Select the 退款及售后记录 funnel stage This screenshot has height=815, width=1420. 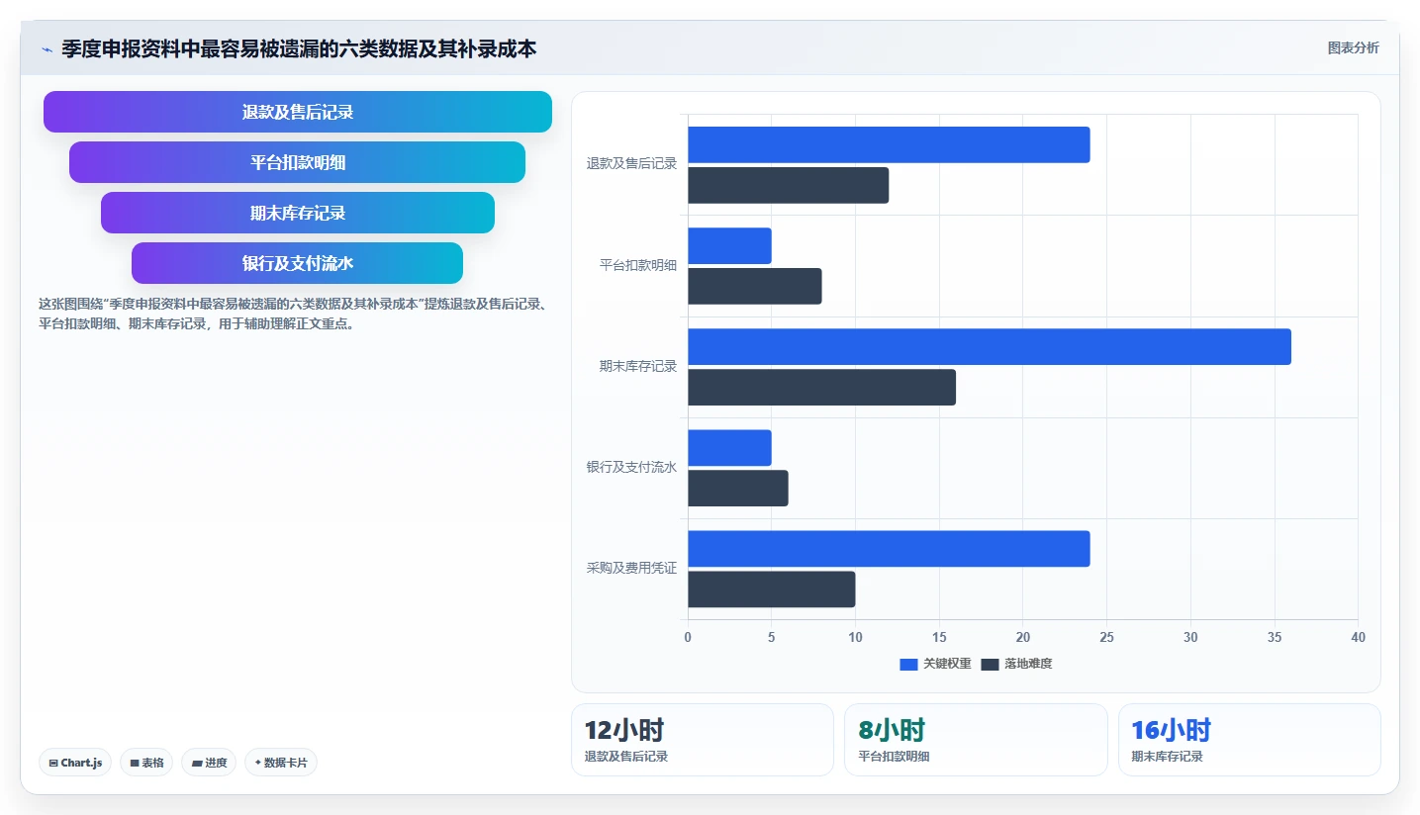[298, 112]
